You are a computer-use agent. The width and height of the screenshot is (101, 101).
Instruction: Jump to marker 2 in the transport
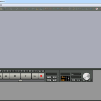point(7,71)
